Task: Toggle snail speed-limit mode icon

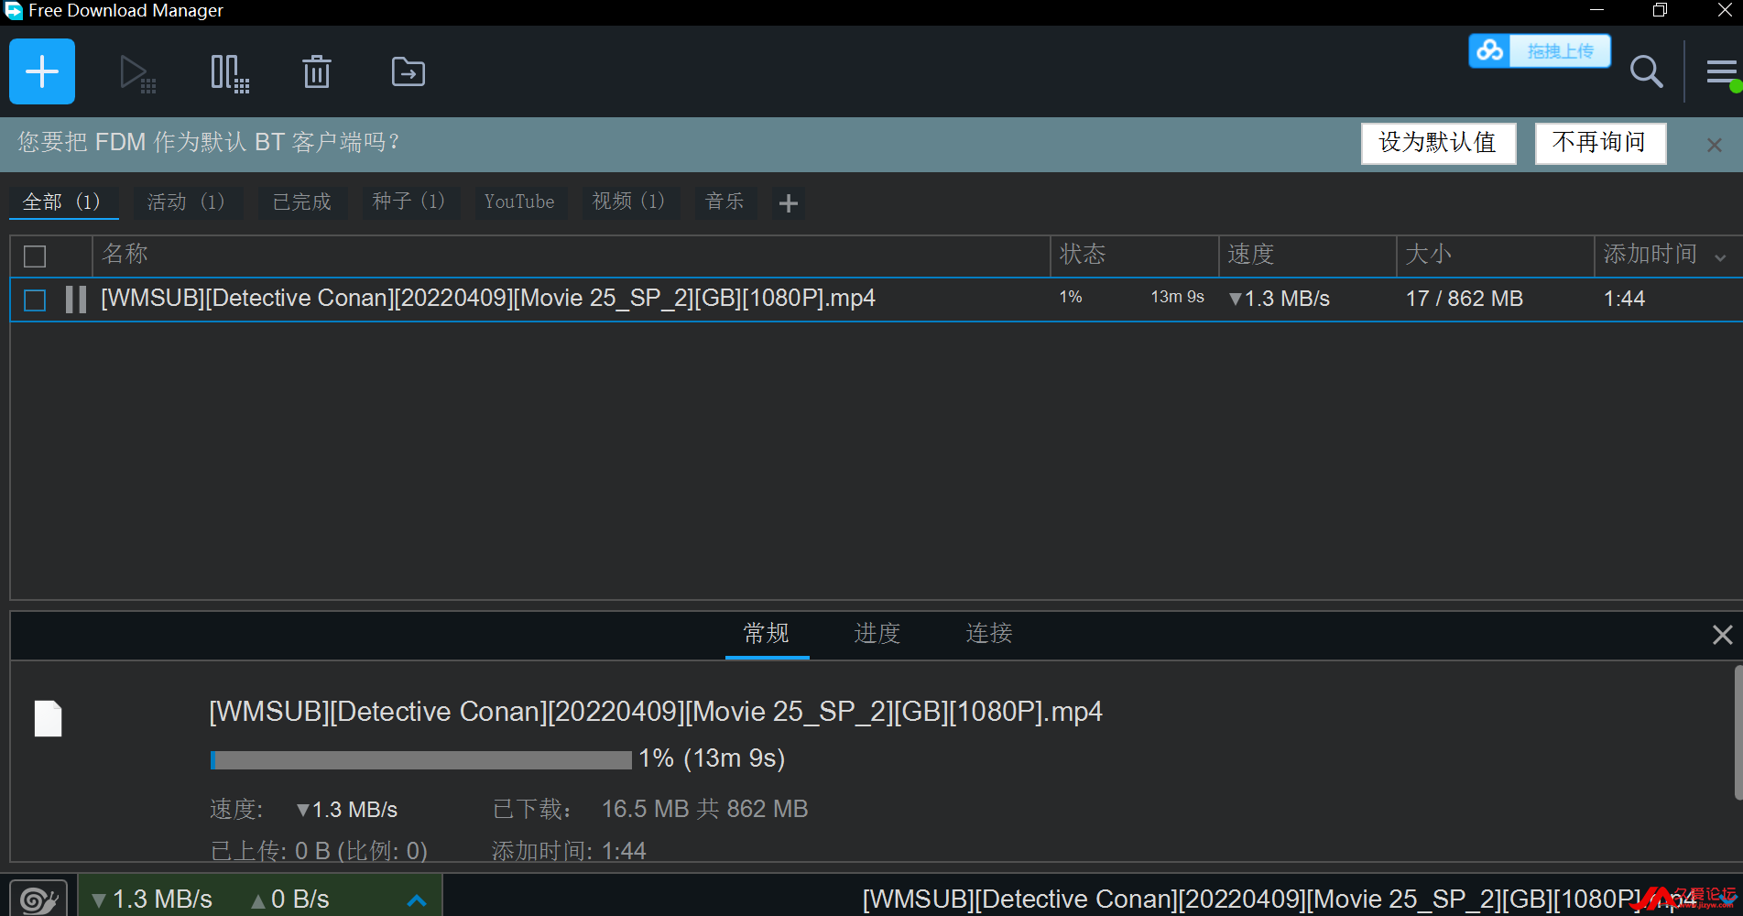Action: [38, 899]
